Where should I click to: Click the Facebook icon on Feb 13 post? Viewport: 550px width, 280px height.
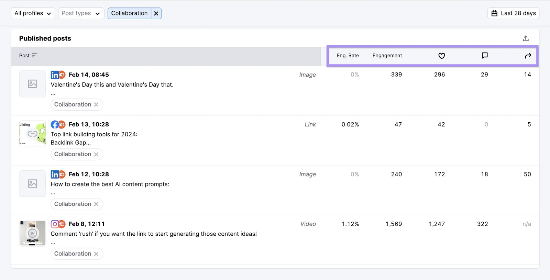tap(55, 125)
